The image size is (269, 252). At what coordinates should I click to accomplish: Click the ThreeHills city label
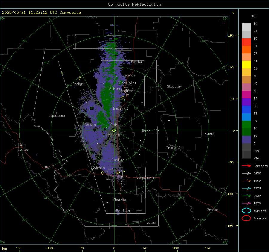150,131
